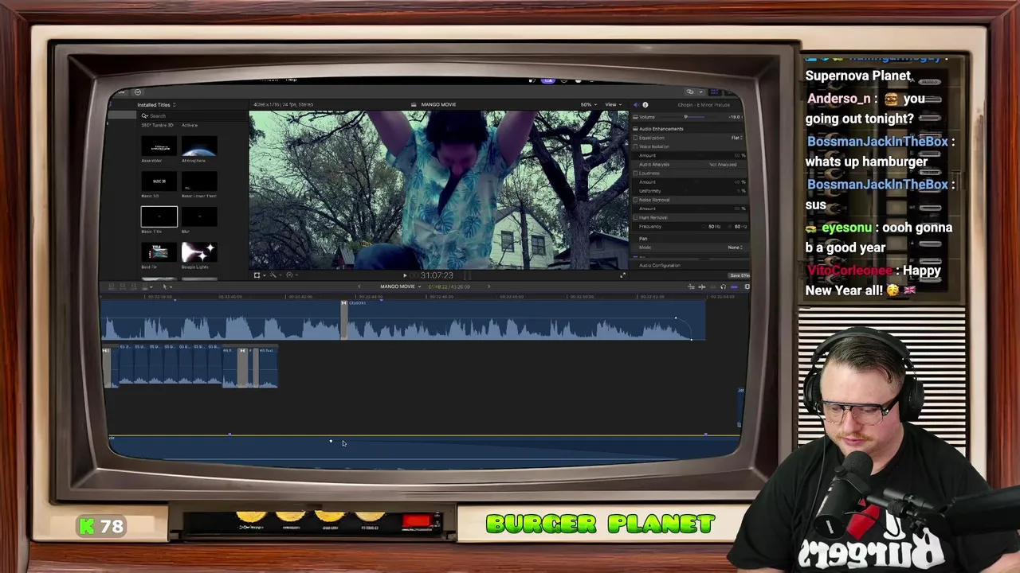1020x573 pixels.
Task: Enable the Voice Isolation checkbox
Action: [x=636, y=146]
